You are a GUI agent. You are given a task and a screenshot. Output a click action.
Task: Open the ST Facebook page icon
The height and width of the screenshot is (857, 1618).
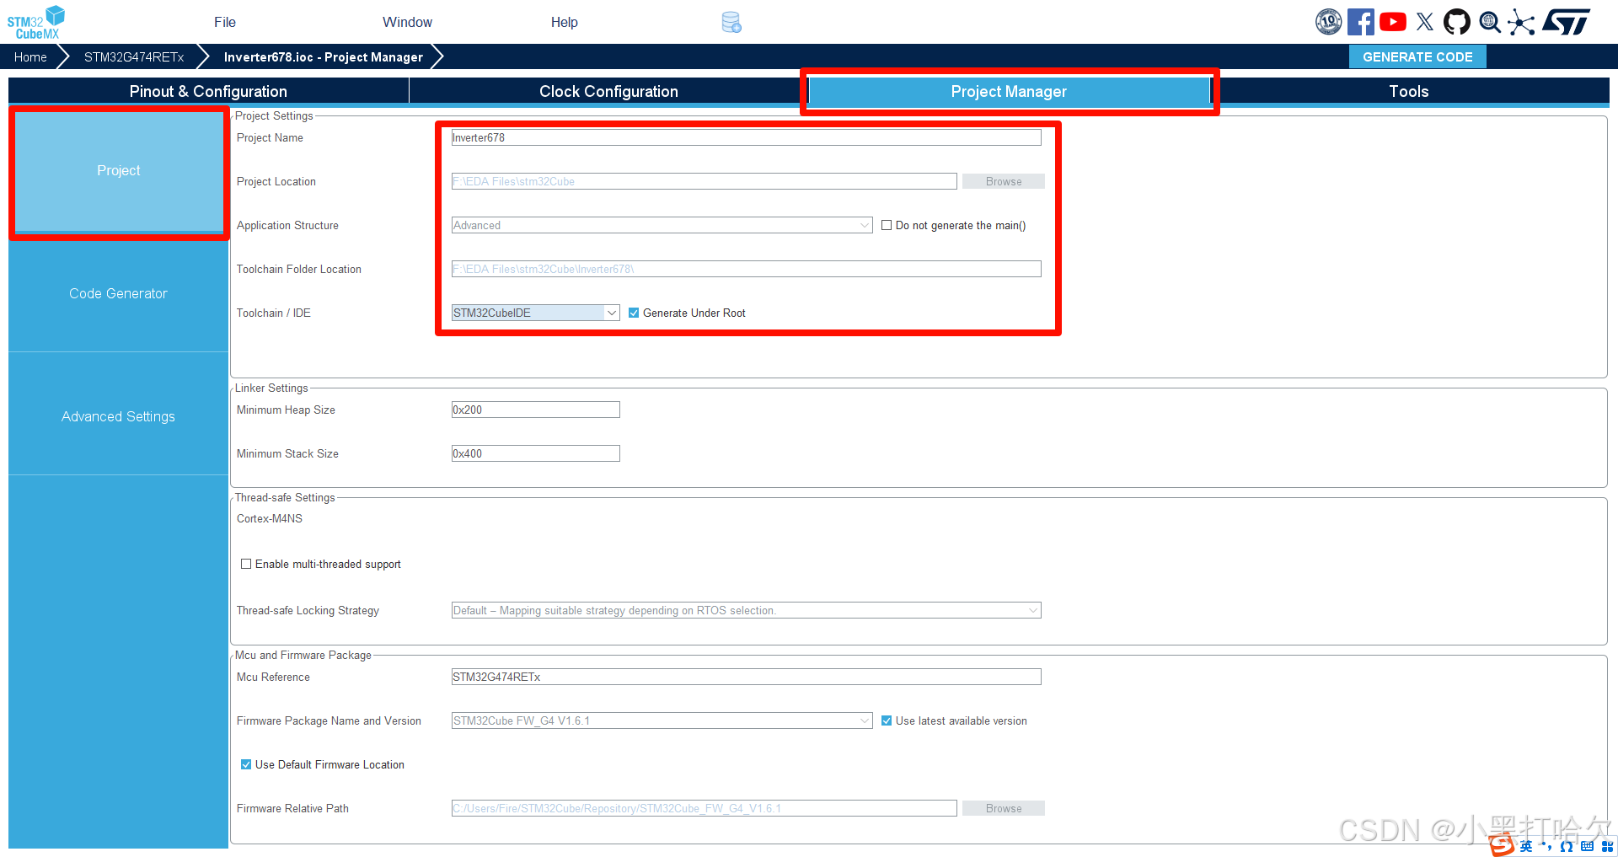coord(1361,22)
